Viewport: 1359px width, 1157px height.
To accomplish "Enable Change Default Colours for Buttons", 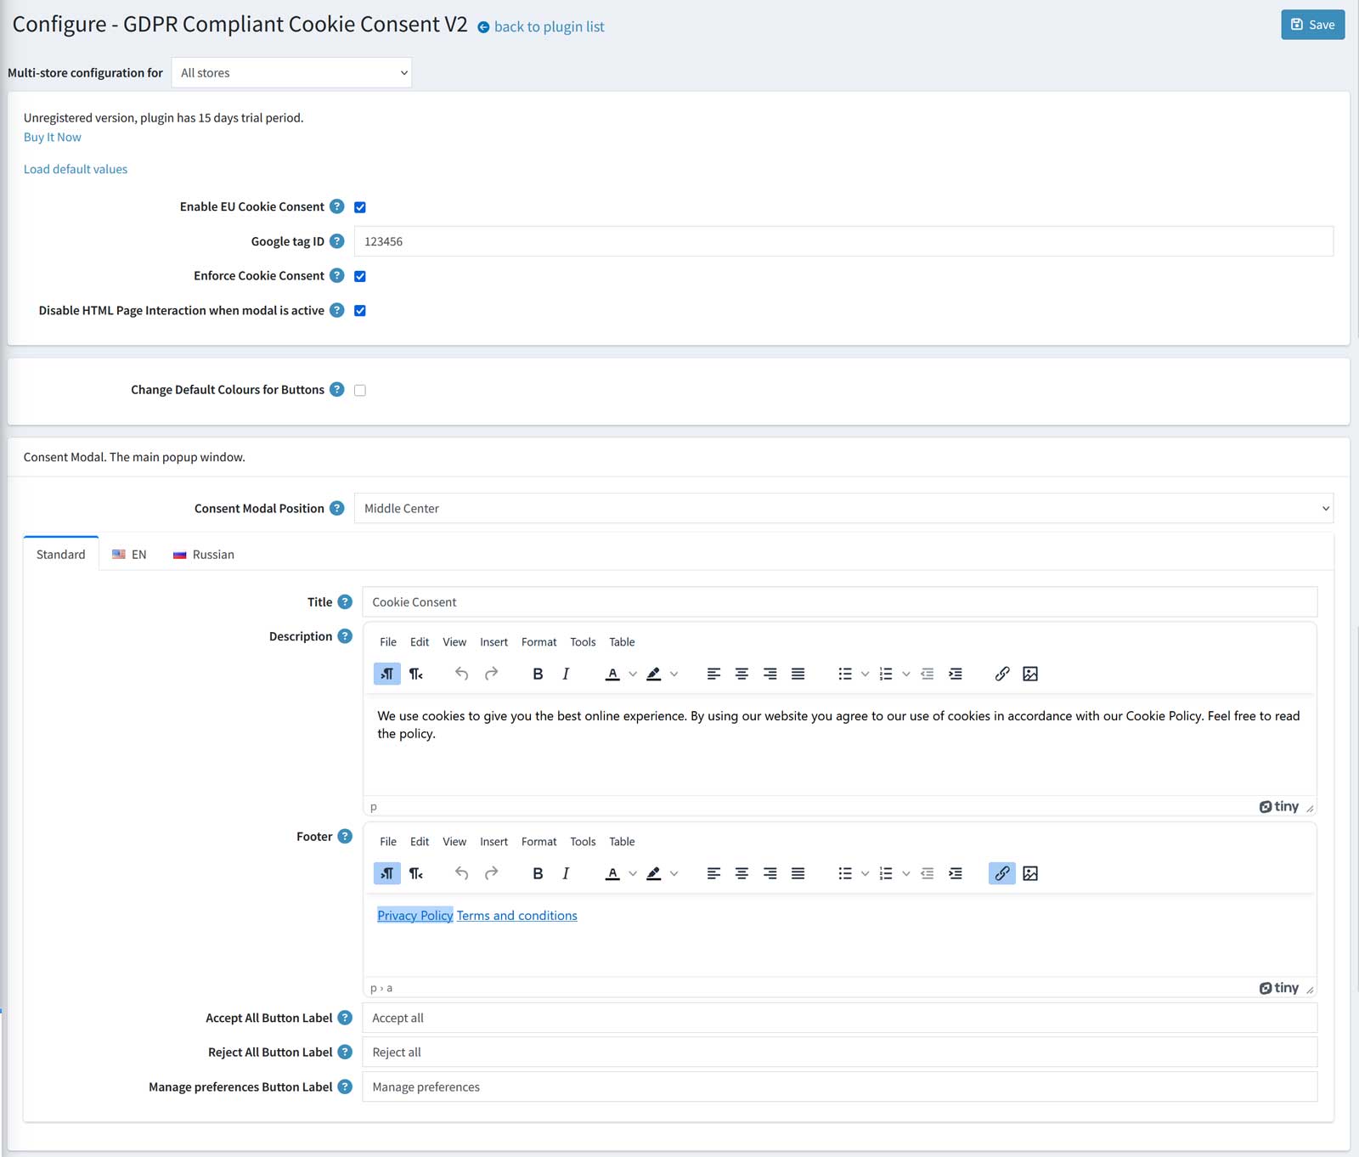I will click(360, 391).
